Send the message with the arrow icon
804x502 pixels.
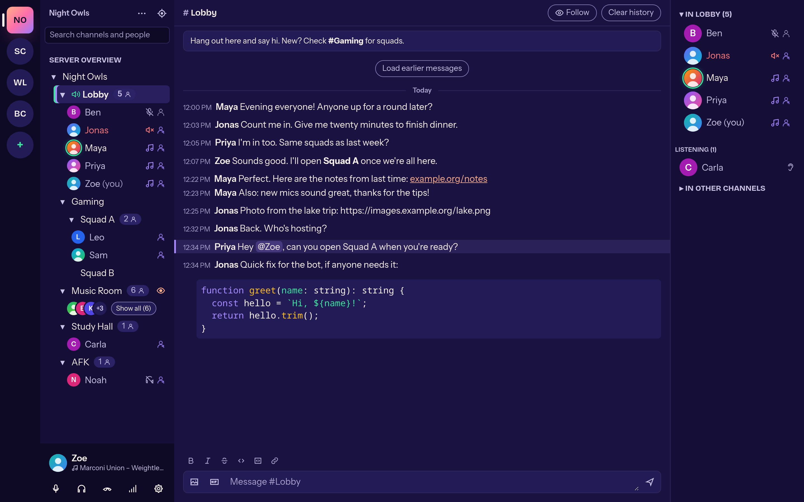[x=650, y=482]
